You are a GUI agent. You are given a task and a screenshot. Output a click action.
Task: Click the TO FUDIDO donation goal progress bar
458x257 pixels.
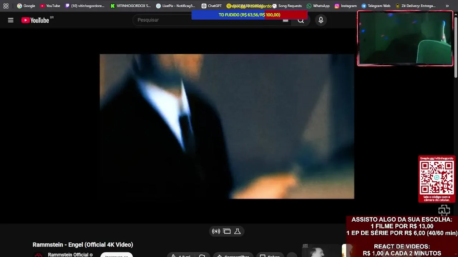[x=249, y=15]
